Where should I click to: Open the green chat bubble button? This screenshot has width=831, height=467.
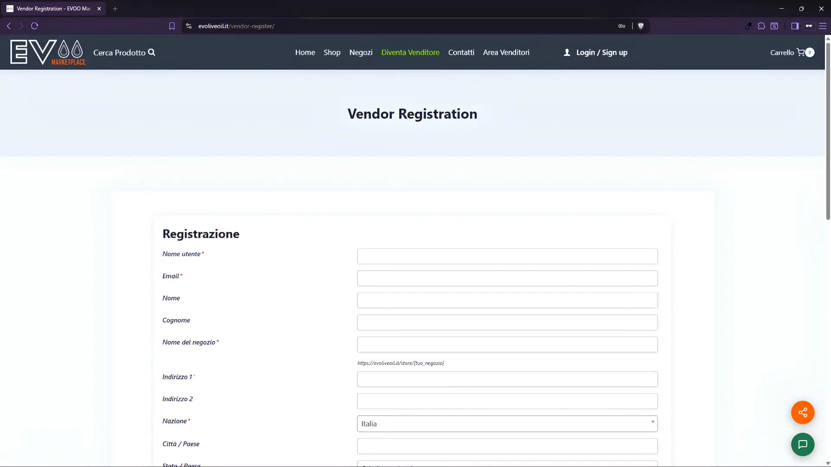click(802, 444)
